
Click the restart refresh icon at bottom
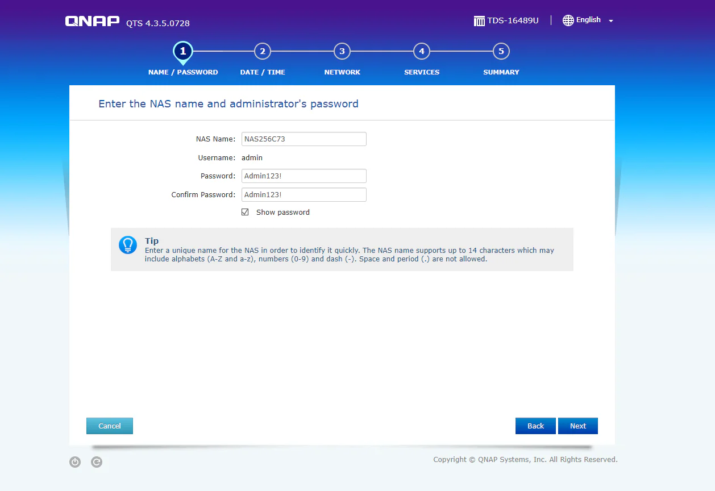(97, 462)
